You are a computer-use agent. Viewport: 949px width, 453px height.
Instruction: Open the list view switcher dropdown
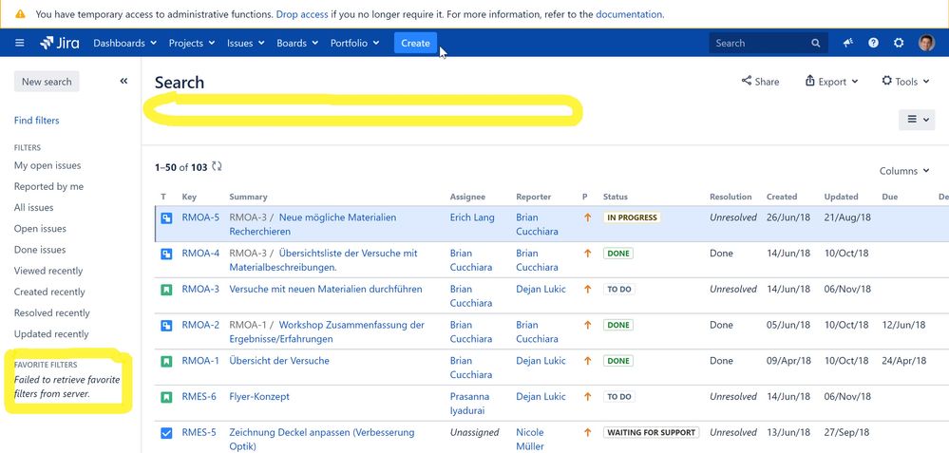pos(917,120)
